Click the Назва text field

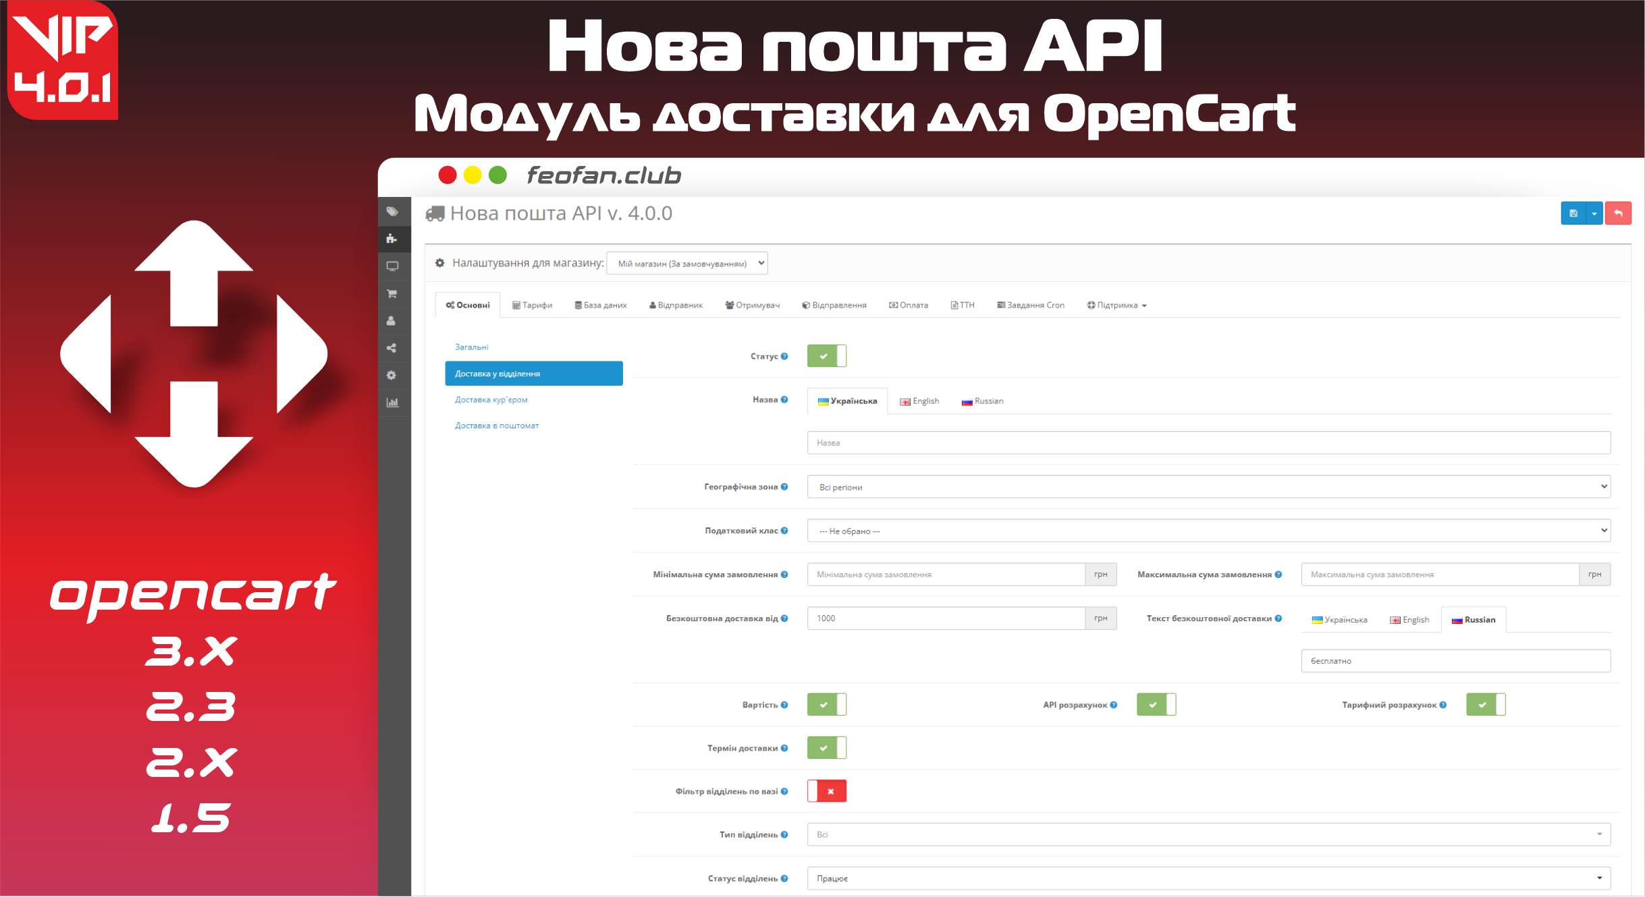click(x=1209, y=442)
